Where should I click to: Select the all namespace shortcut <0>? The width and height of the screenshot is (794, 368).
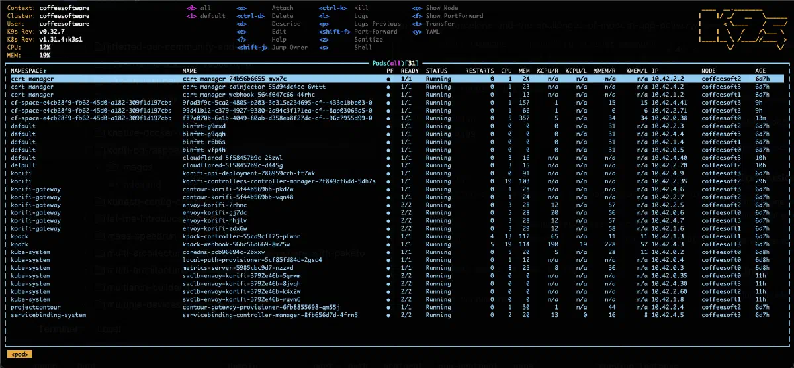point(200,8)
